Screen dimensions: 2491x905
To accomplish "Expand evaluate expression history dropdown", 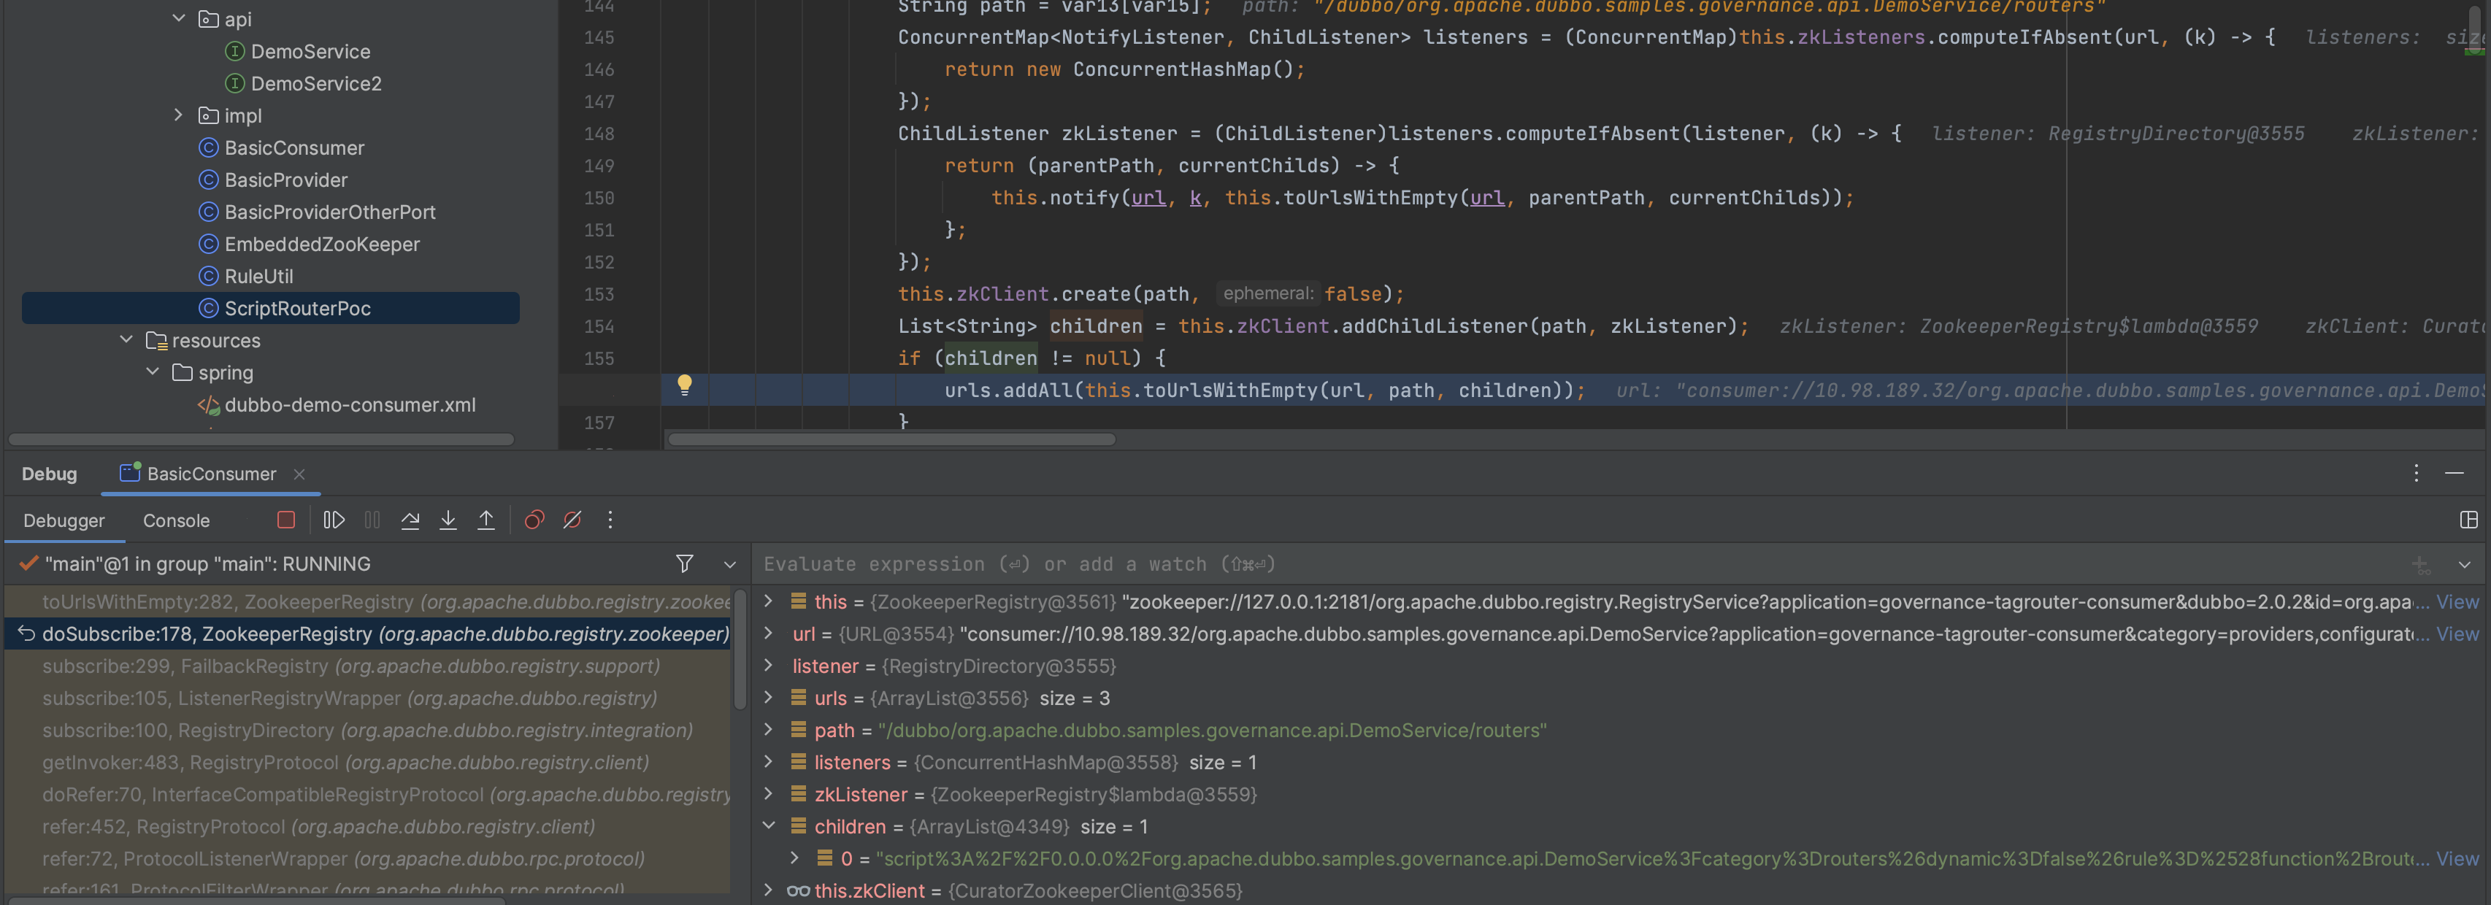I will [x=2464, y=565].
